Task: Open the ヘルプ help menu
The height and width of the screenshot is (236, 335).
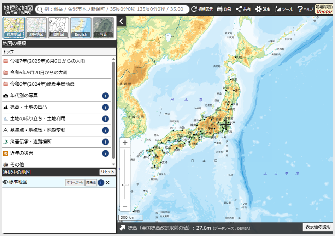Action: tap(305, 9)
